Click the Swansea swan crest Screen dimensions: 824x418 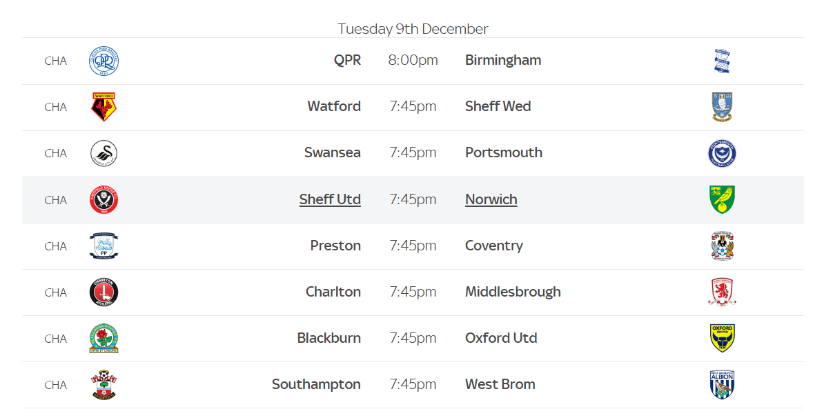point(104,153)
